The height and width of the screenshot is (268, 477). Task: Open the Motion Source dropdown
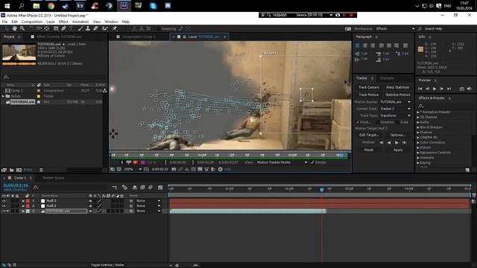(x=396, y=102)
